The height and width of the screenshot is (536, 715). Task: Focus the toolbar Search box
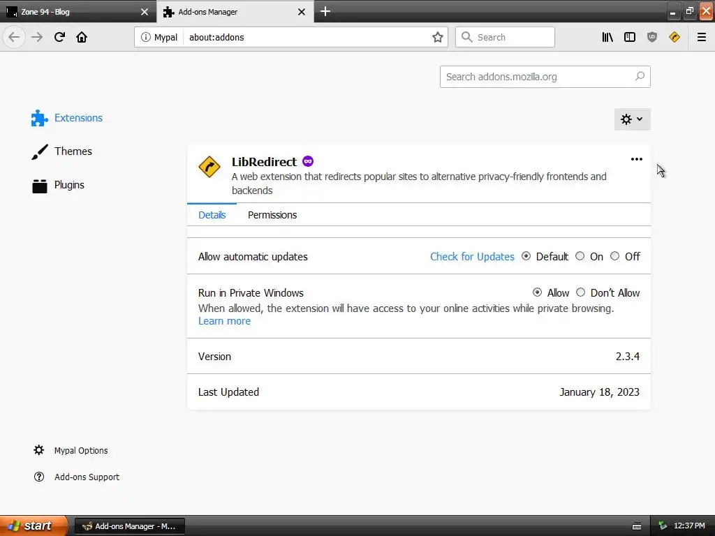pyautogui.click(x=506, y=38)
